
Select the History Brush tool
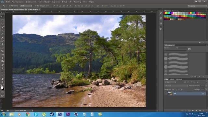pyautogui.click(x=2, y=48)
